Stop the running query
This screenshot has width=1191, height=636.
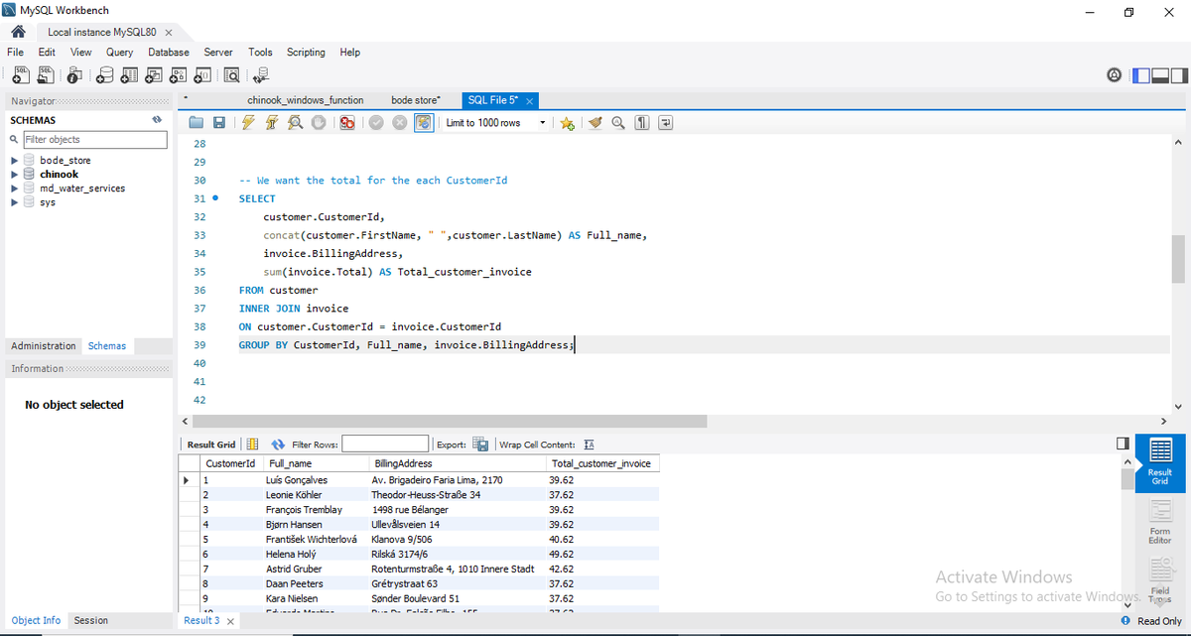pos(319,123)
